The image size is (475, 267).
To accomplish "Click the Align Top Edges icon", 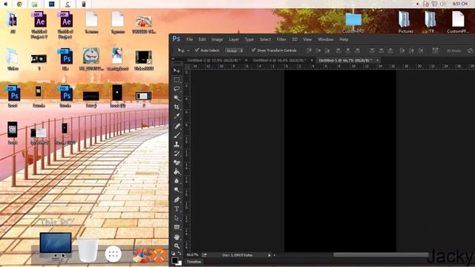I will [x=309, y=50].
